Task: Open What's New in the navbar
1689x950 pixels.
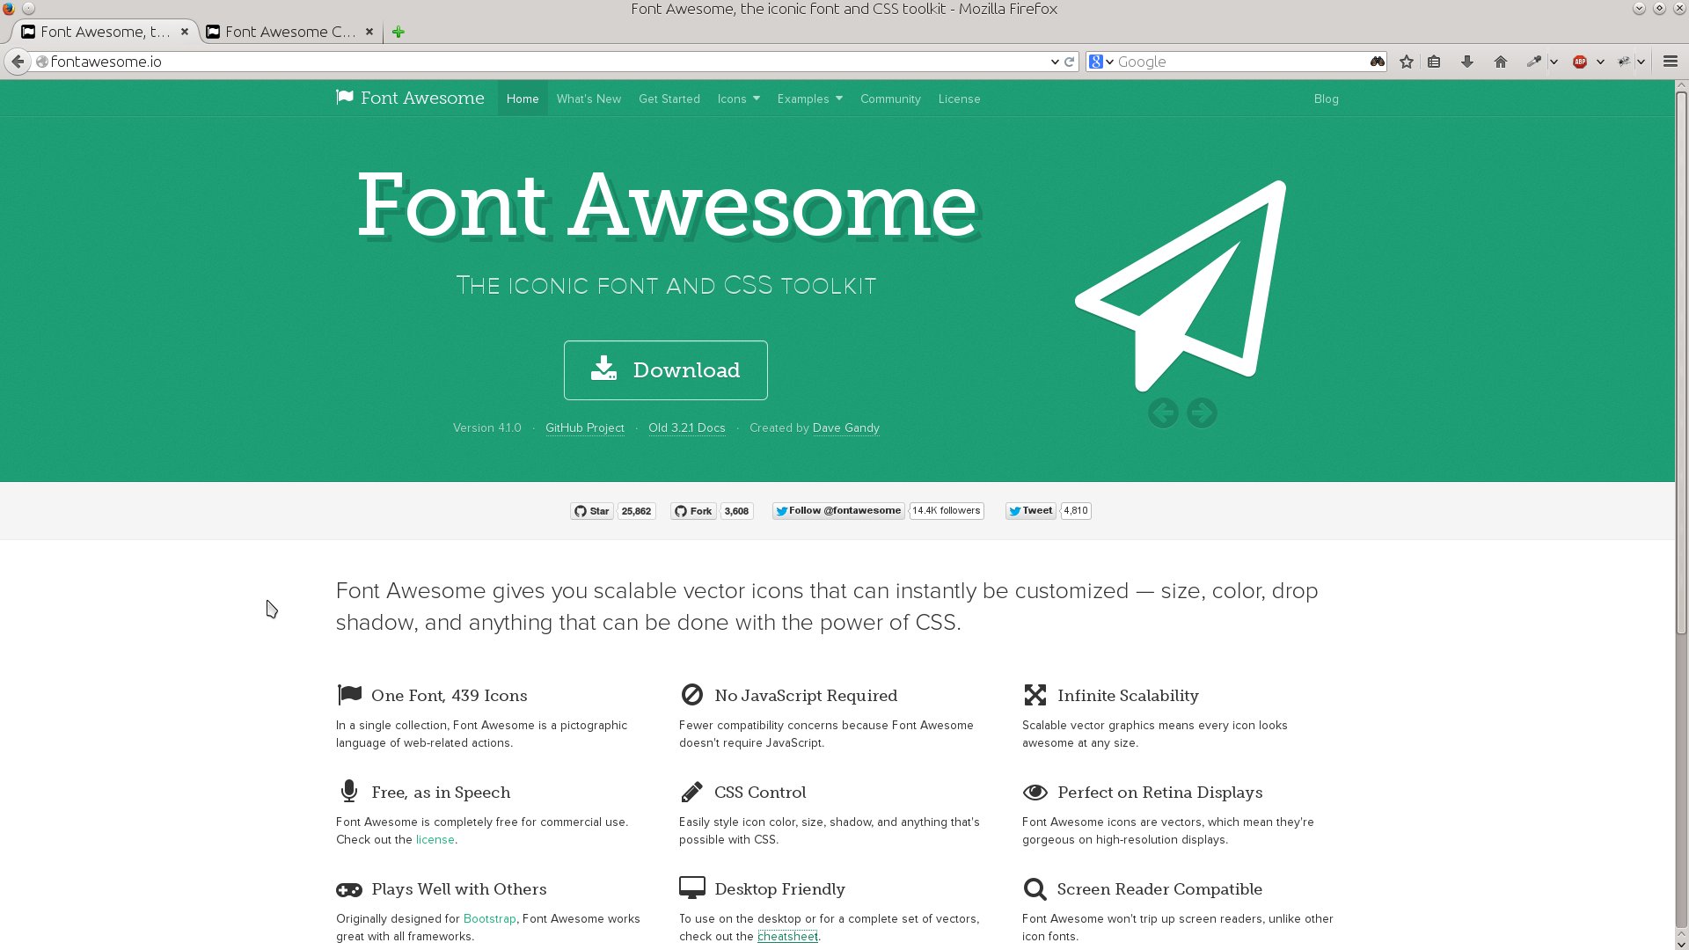Action: (589, 99)
